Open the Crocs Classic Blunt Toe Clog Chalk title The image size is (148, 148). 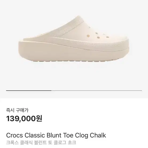(56, 135)
